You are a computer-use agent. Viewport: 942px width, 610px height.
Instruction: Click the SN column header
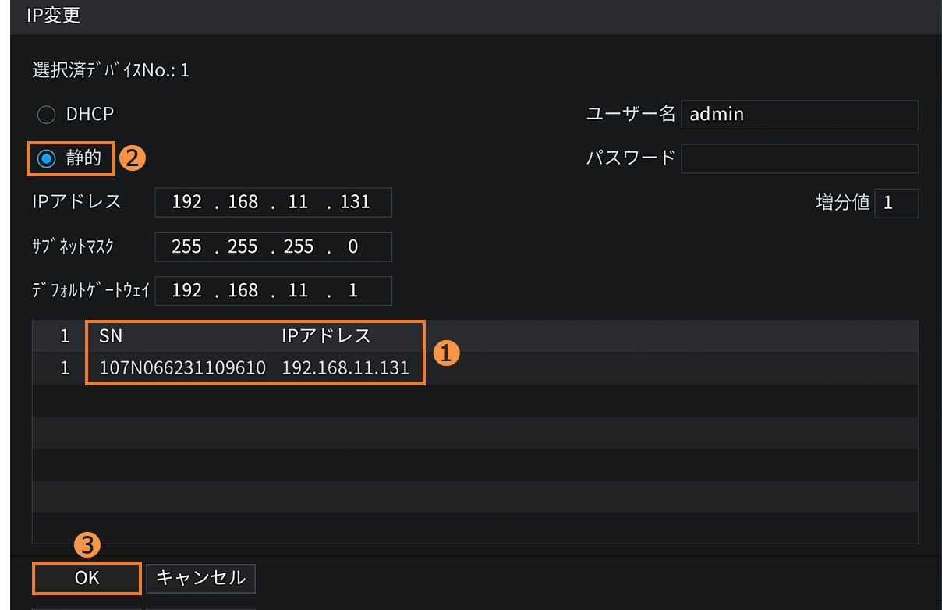tap(111, 336)
